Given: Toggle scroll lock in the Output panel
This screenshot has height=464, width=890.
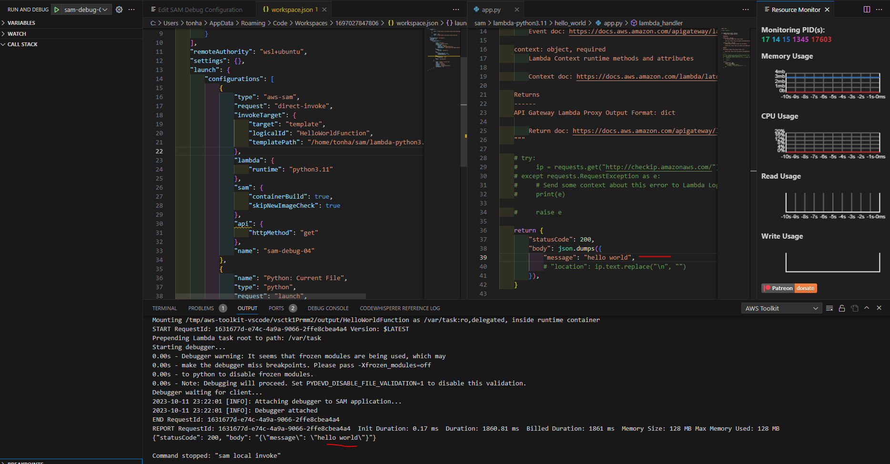Looking at the screenshot, I should click(x=842, y=308).
